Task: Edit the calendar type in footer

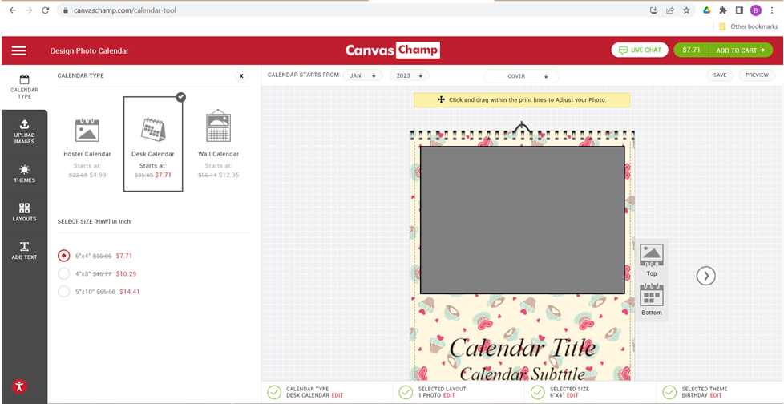Action: (337, 395)
